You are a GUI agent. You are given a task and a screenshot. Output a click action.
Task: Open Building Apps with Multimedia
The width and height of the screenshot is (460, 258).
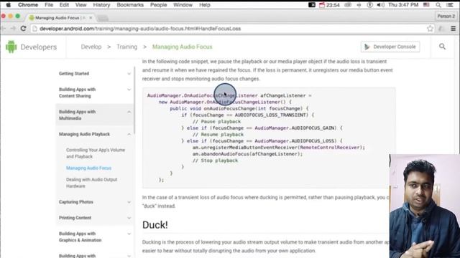pos(77,115)
